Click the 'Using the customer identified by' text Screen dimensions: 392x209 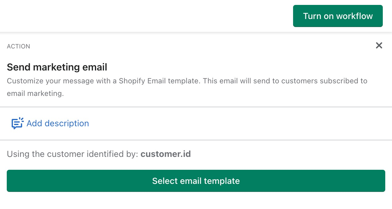point(73,154)
